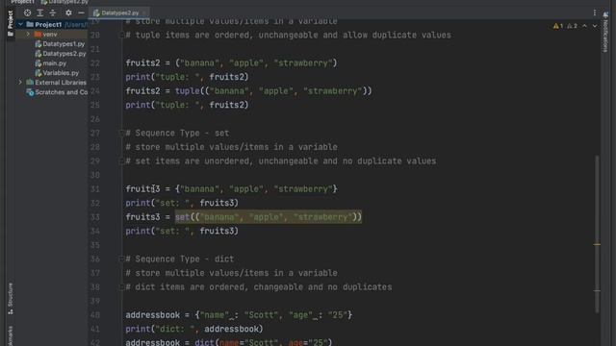Open main.py in project tree

(55, 63)
